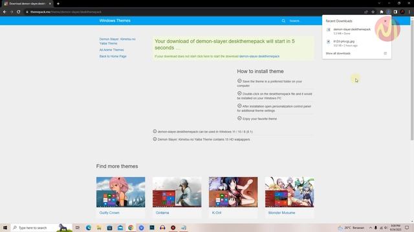Open the Mail app from the taskbar

(x=120, y=227)
